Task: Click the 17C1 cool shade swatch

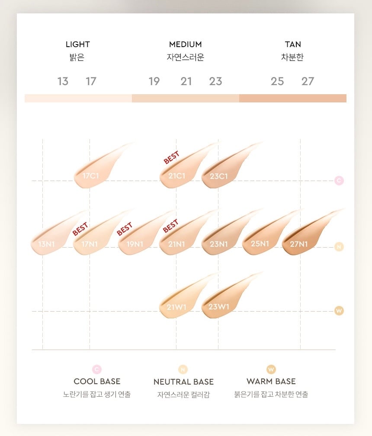Action: (x=92, y=175)
